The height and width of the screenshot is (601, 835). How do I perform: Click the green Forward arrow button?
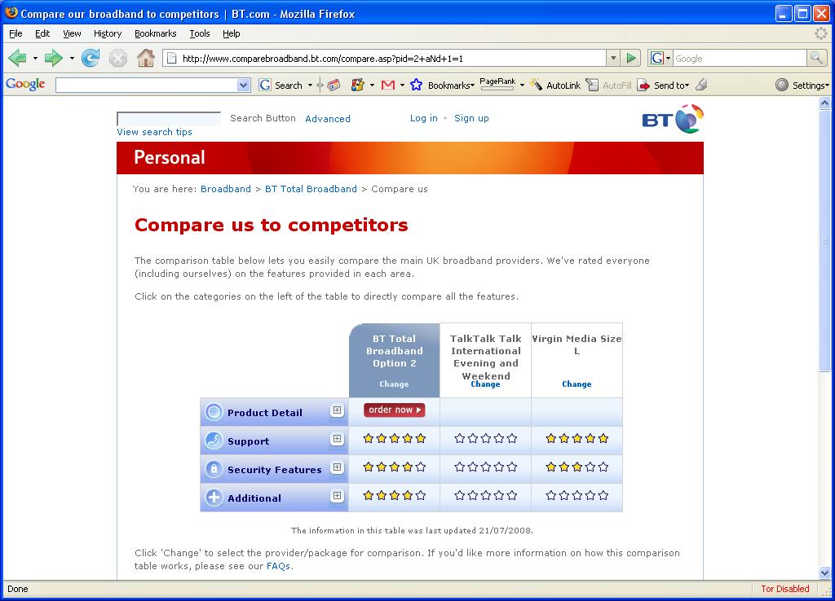click(x=53, y=58)
